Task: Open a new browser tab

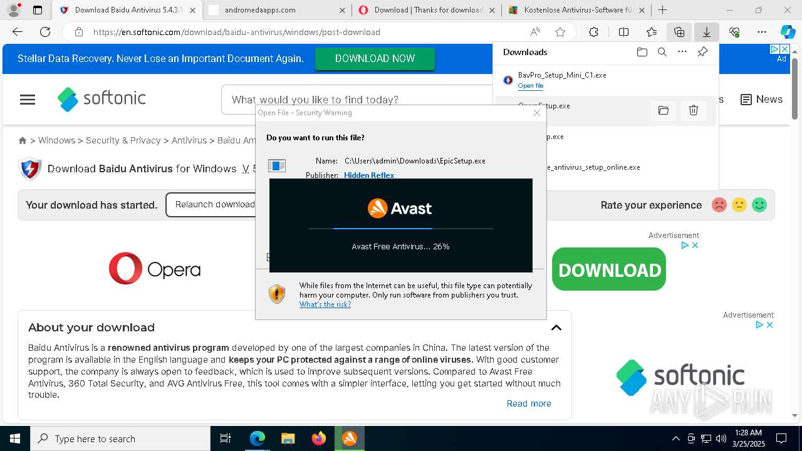Action: 662,10
